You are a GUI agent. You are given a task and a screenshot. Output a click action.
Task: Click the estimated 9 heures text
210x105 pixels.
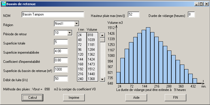click(180, 90)
